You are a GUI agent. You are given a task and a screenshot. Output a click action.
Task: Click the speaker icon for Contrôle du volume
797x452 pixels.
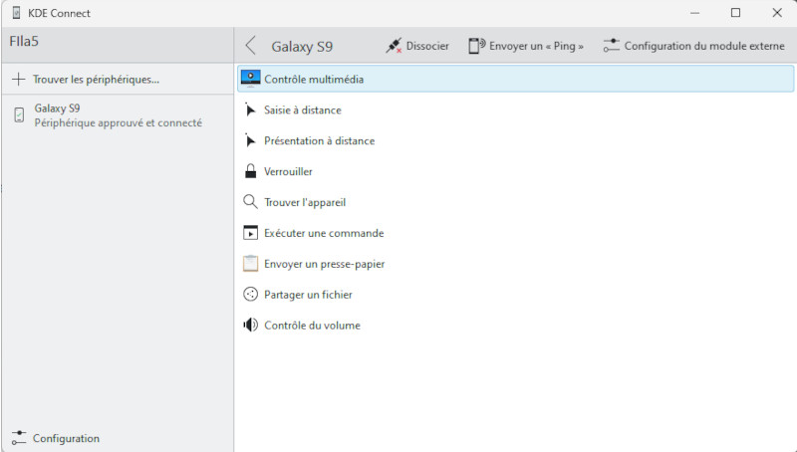point(251,325)
